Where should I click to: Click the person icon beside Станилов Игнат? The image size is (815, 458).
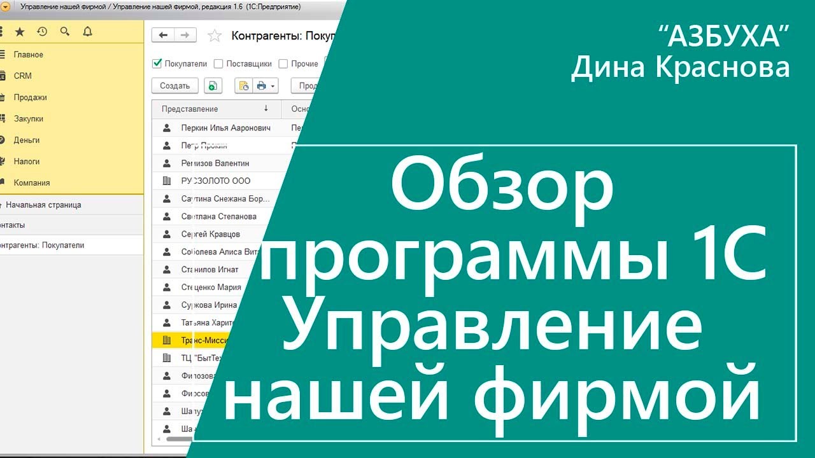(x=167, y=270)
